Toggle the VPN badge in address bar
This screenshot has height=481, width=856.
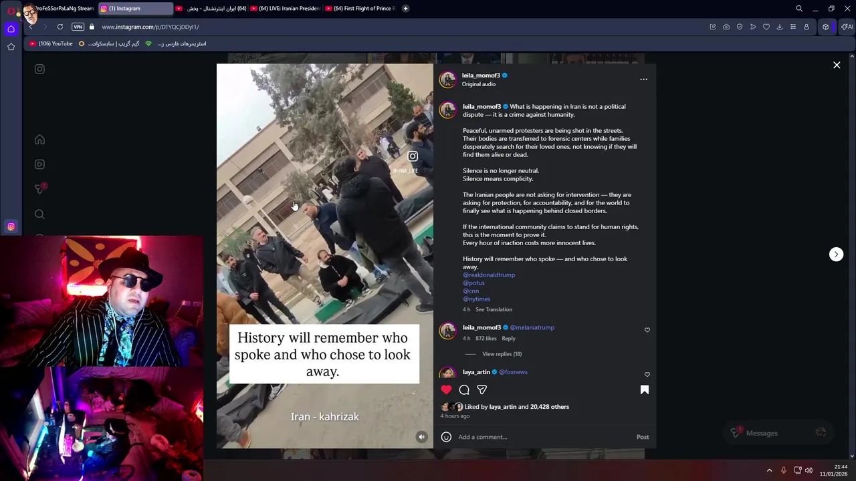[x=78, y=27]
